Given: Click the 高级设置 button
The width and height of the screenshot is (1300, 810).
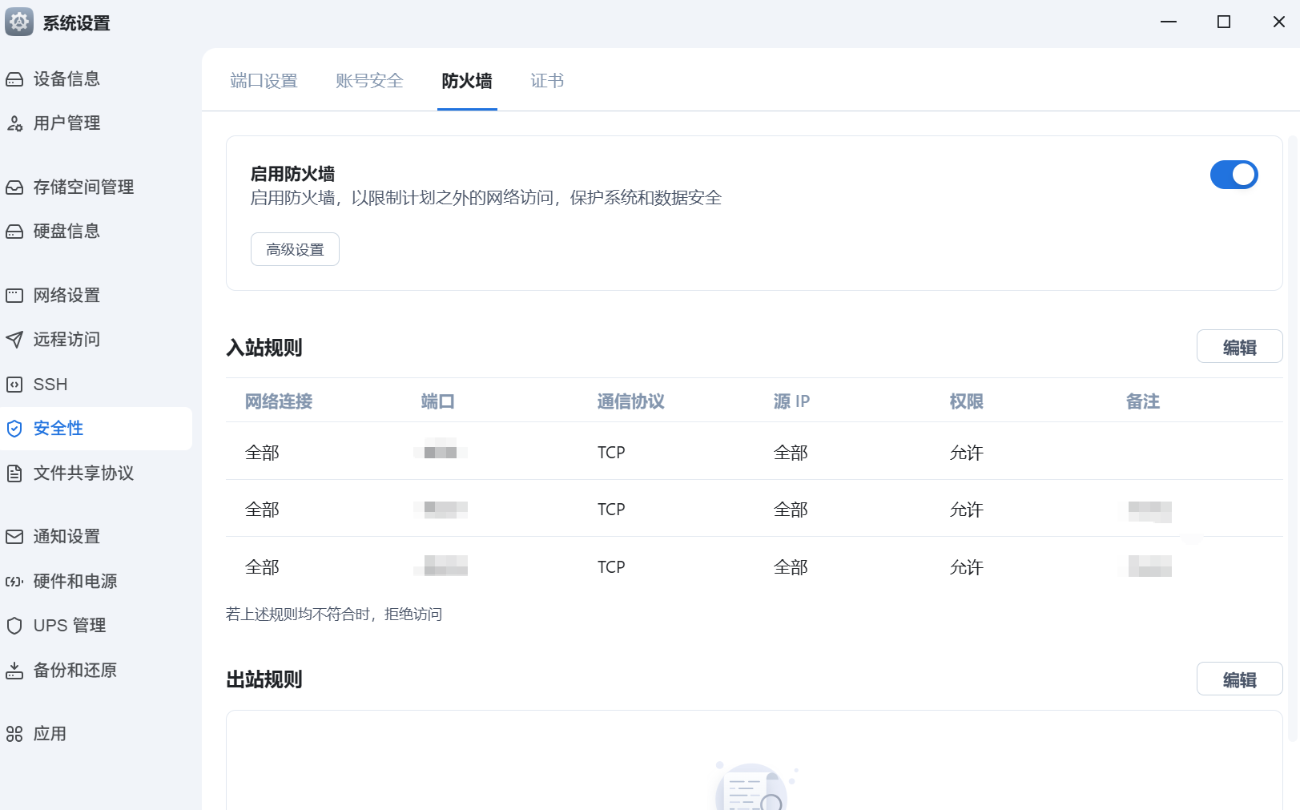Looking at the screenshot, I should coord(295,249).
